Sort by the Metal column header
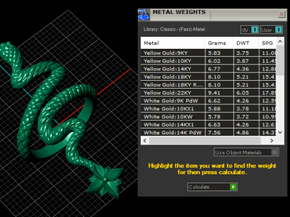 [x=173, y=43]
